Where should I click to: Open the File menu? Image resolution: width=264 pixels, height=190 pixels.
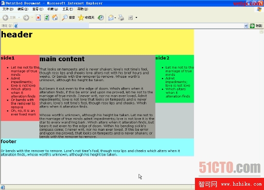8,9
